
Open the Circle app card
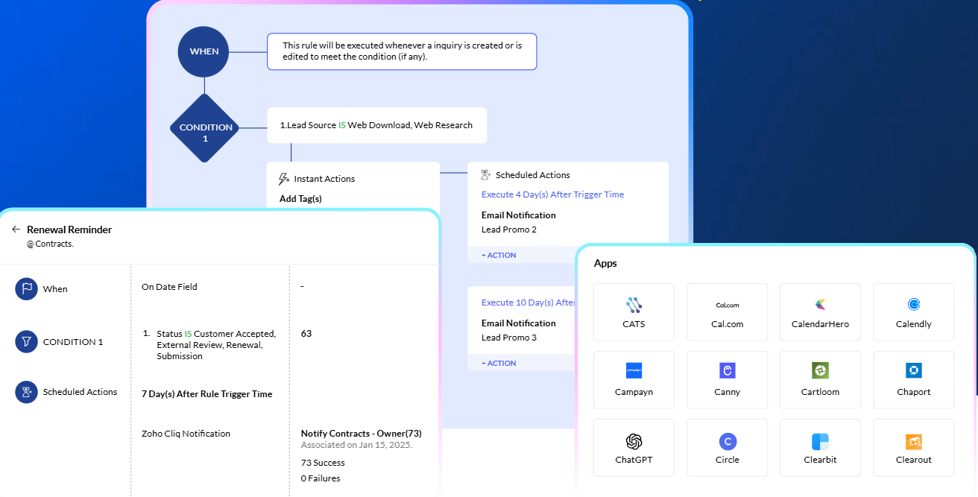(727, 447)
